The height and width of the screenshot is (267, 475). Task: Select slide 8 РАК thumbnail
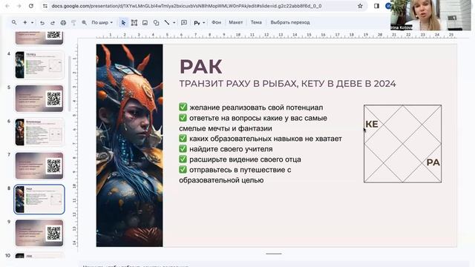39,200
